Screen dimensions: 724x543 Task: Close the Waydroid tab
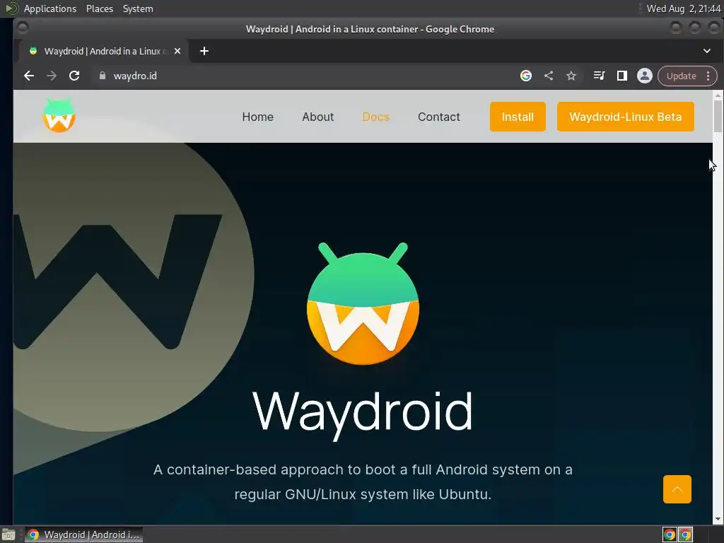tap(177, 51)
